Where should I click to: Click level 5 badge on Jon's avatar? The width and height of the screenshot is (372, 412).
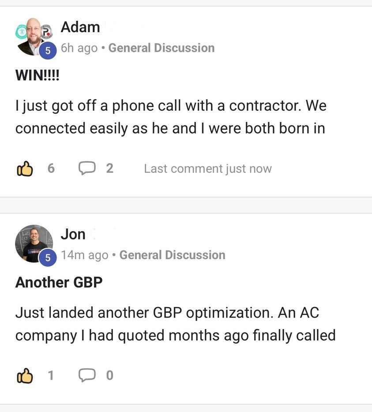point(48,258)
